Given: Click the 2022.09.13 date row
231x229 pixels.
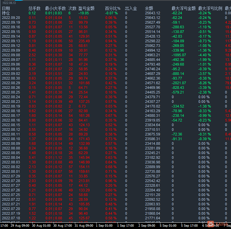Looking at the screenshot, I should click(11, 41).
